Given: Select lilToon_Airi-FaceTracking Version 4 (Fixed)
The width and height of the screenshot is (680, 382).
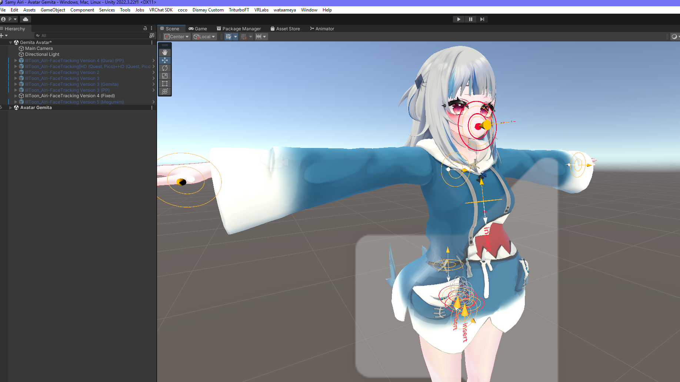Looking at the screenshot, I should (x=70, y=96).
